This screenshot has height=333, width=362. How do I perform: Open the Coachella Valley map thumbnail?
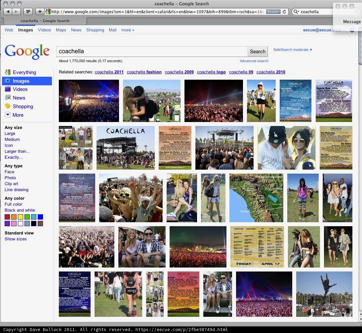[256, 198]
